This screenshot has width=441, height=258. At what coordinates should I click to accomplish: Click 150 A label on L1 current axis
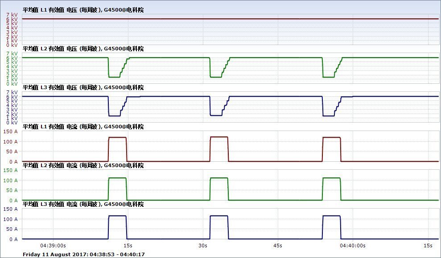tap(10, 131)
